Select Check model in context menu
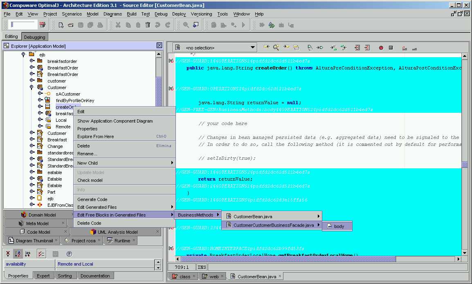This screenshot has height=284, width=472. (124, 180)
